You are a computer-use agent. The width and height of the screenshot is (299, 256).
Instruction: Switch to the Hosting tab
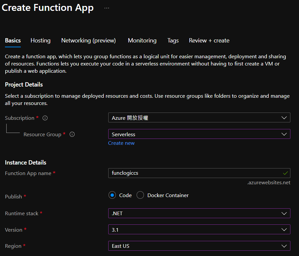[41, 40]
